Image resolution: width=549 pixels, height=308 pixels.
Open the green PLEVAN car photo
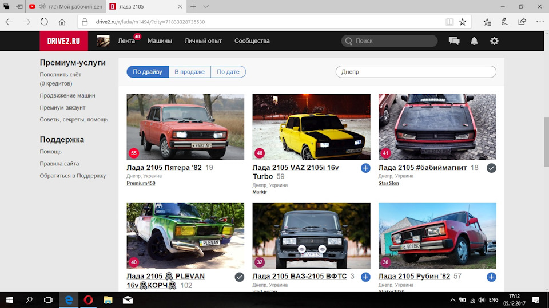(185, 236)
